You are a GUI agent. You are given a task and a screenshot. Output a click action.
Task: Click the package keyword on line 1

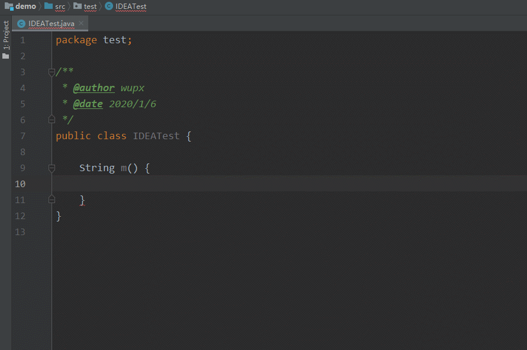76,40
